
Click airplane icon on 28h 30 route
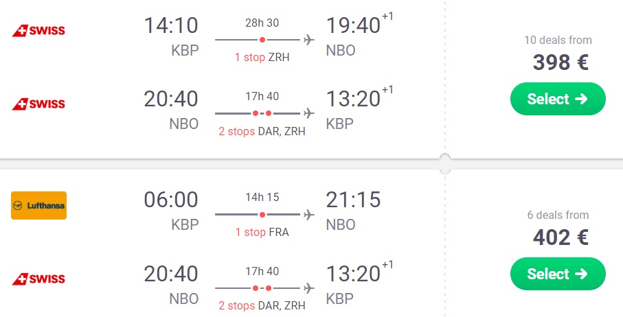pyautogui.click(x=308, y=40)
